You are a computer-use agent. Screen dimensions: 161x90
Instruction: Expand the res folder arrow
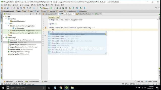coord(6,35)
